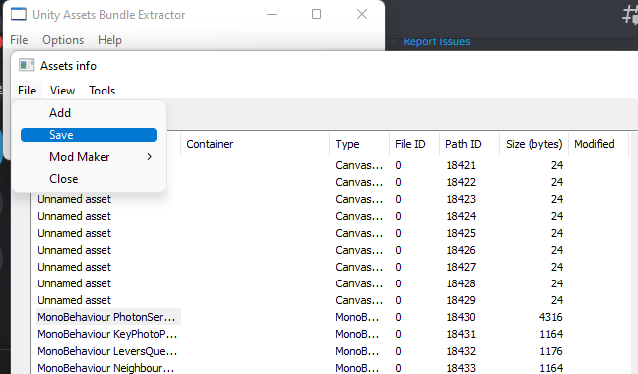Screen dimensions: 638x374
Task: Sort by the Type column header
Action: click(x=359, y=144)
